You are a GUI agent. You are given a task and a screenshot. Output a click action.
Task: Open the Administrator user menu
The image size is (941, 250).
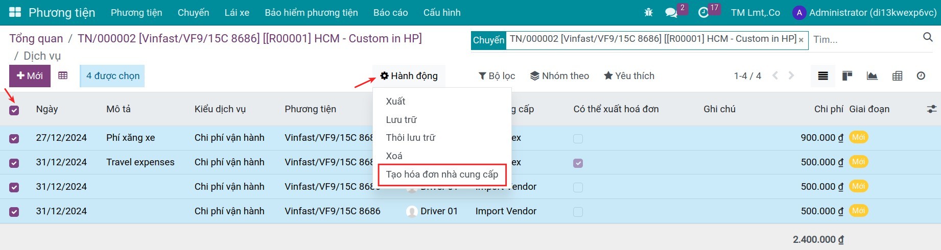tap(864, 13)
